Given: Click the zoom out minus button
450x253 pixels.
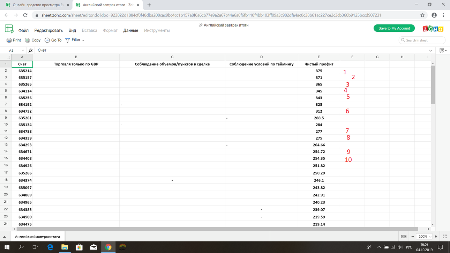Looking at the screenshot, I should tap(413, 237).
